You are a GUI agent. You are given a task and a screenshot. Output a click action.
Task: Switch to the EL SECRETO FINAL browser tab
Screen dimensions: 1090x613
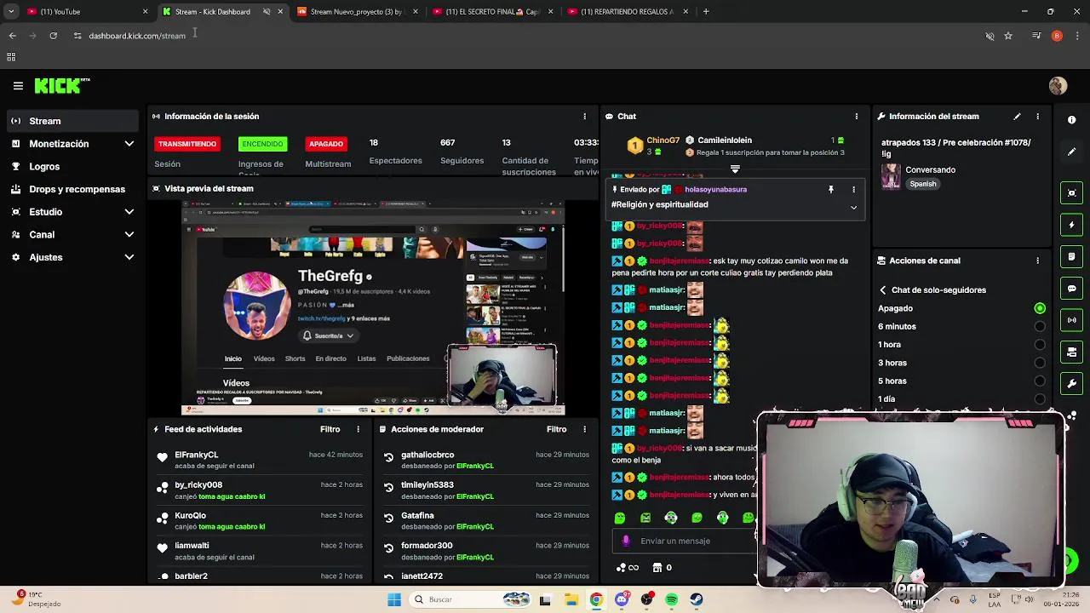point(492,12)
